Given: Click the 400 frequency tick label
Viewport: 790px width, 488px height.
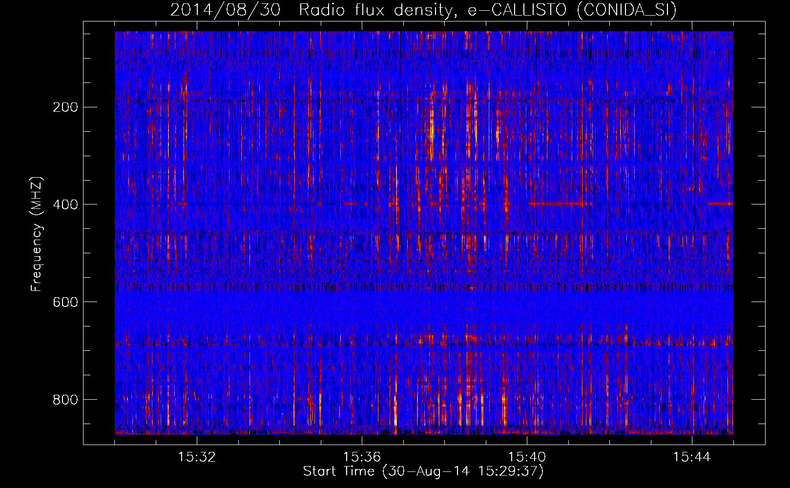Looking at the screenshot, I should [65, 204].
